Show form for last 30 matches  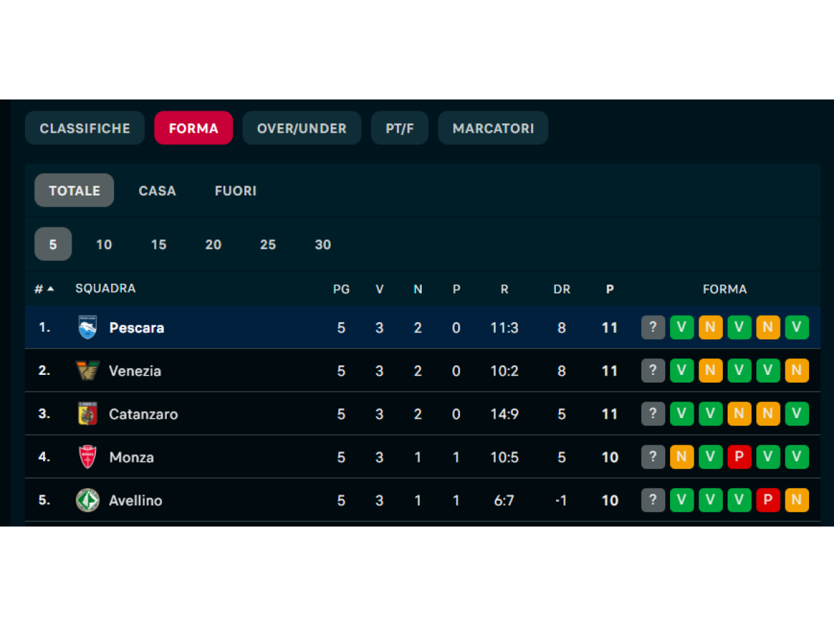click(x=323, y=244)
